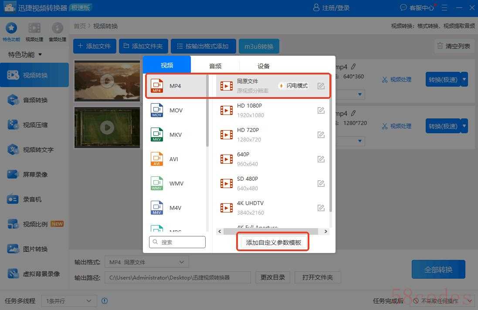Play the first video thumbnail
The height and width of the screenshot is (310, 478).
(x=107, y=81)
